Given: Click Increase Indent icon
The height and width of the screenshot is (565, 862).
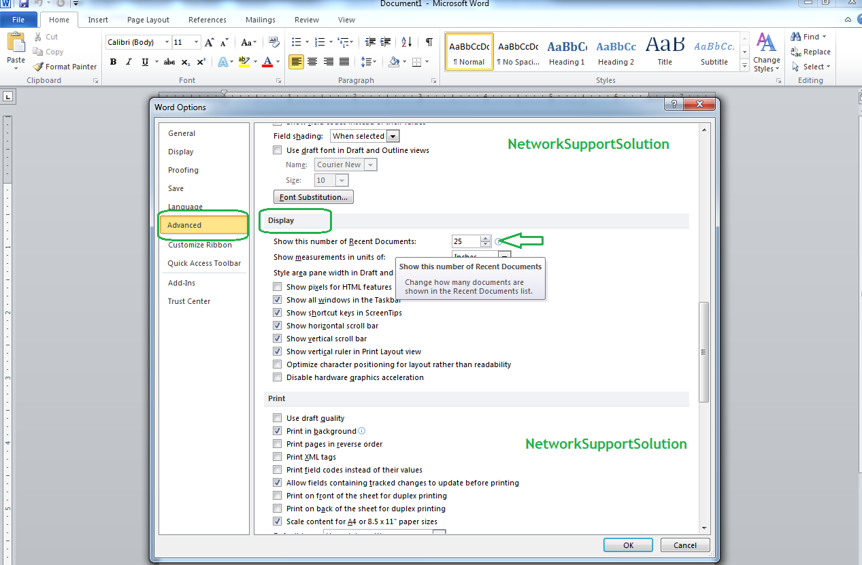Looking at the screenshot, I should point(385,42).
